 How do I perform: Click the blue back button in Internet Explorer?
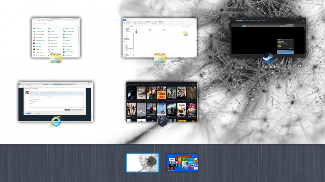pos(20,84)
